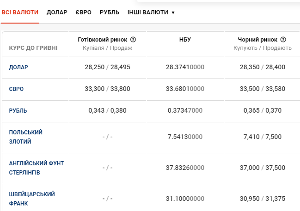This screenshot has height=211, width=300.
Task: Click the Чорний ринок column header
Action: pyautogui.click(x=257, y=40)
